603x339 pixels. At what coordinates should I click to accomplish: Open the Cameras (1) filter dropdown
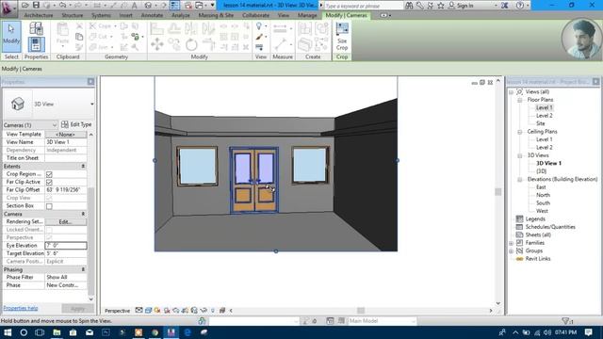54,125
